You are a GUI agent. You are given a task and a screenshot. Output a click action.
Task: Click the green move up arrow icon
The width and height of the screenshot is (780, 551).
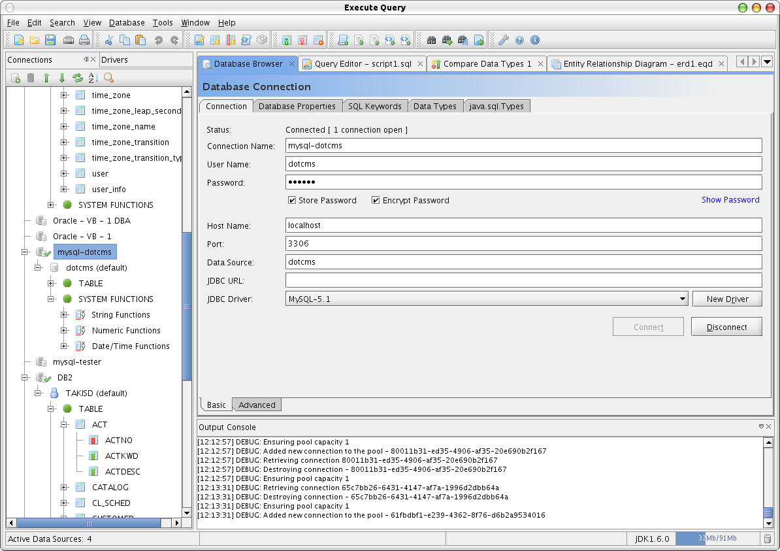pos(46,78)
